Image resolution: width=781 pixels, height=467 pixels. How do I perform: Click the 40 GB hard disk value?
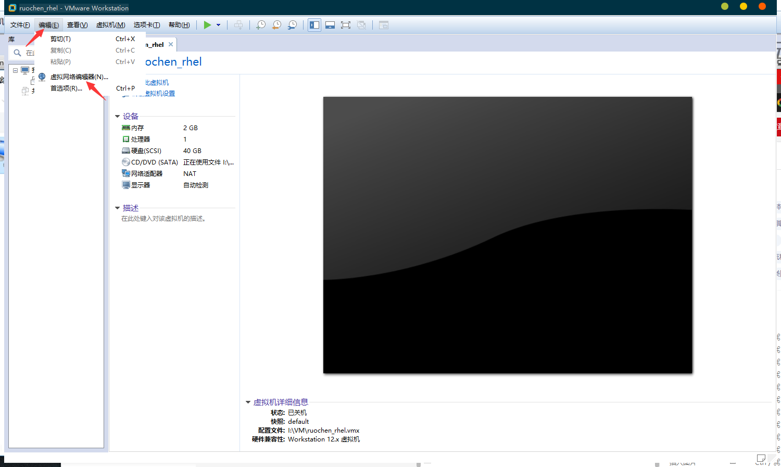[192, 150]
